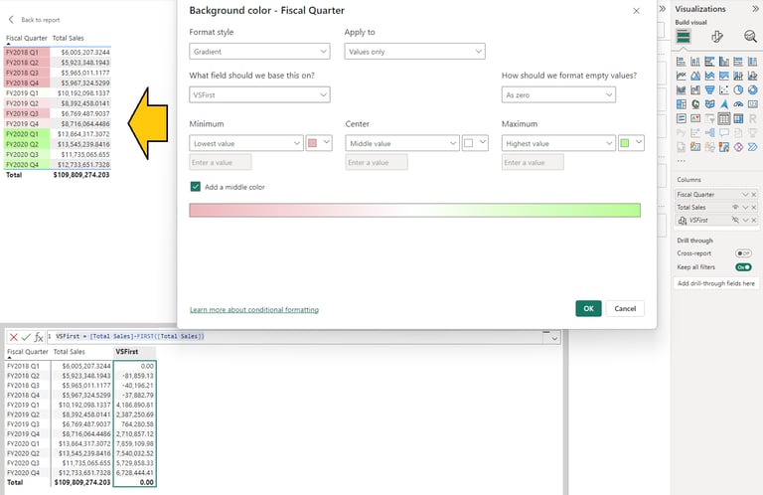763x495 pixels.
Task: Select the clustered column chart visual
Action: click(x=724, y=62)
